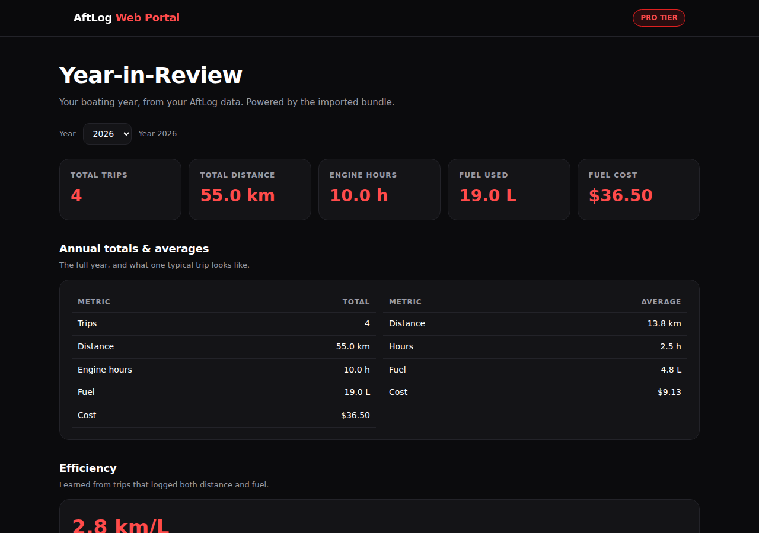Click the 'Year 2026' label beside the dropdown
The width and height of the screenshot is (759, 533).
coord(158,134)
